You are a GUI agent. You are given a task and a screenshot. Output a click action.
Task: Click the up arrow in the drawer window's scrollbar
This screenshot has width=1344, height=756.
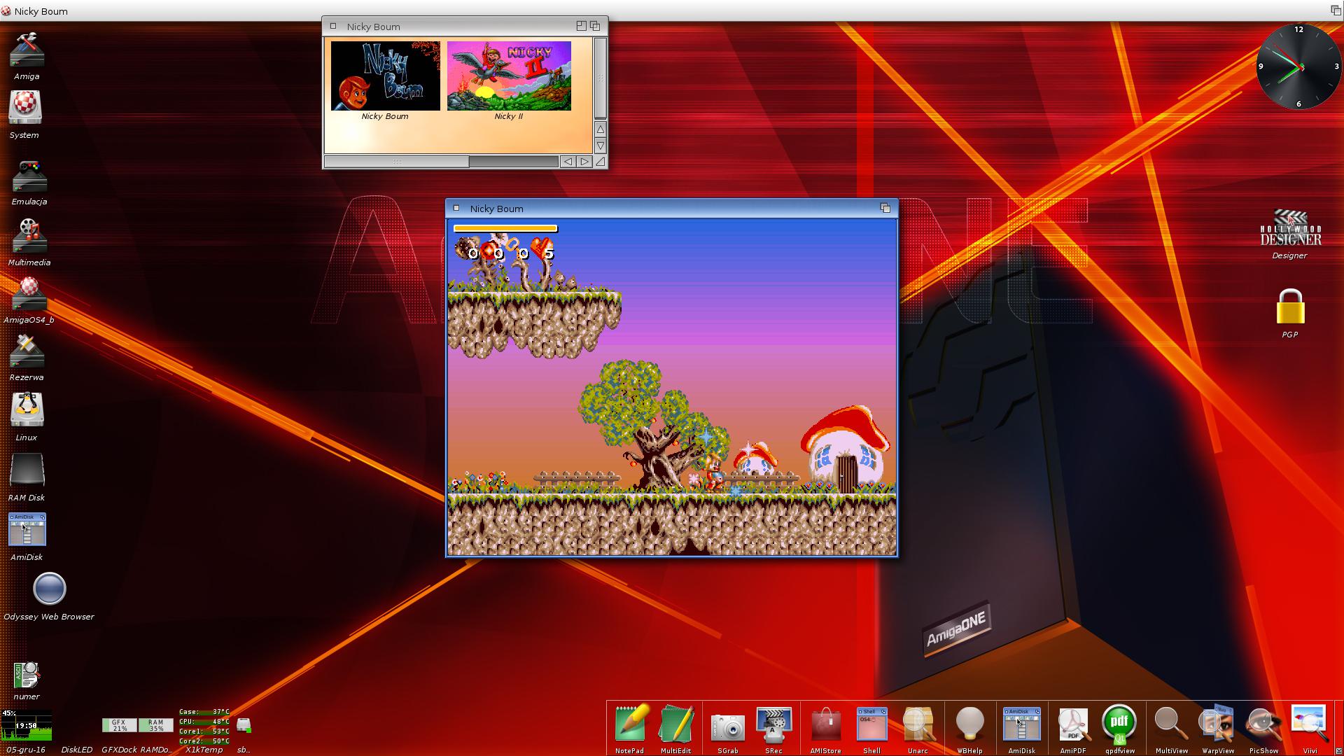point(600,129)
